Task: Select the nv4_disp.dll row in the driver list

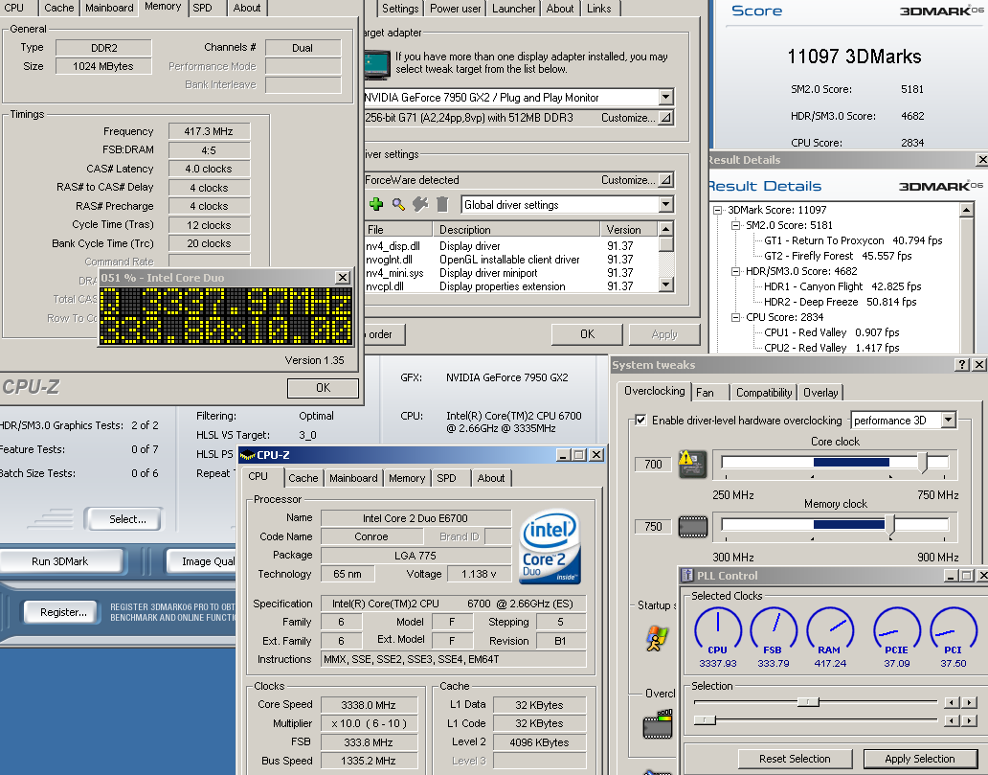Action: coord(511,246)
